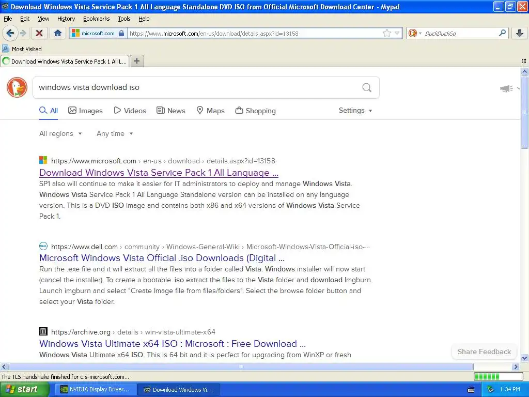Click into the address bar URL field

point(255,33)
